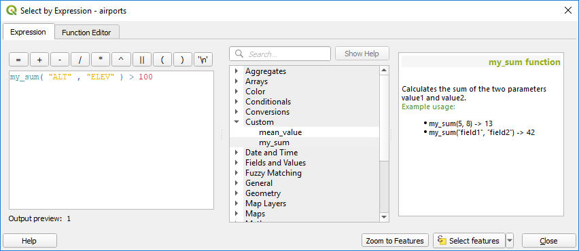Image resolution: width=579 pixels, height=251 pixels.
Task: Expand the Map Layers group arrow
Action: 236,204
